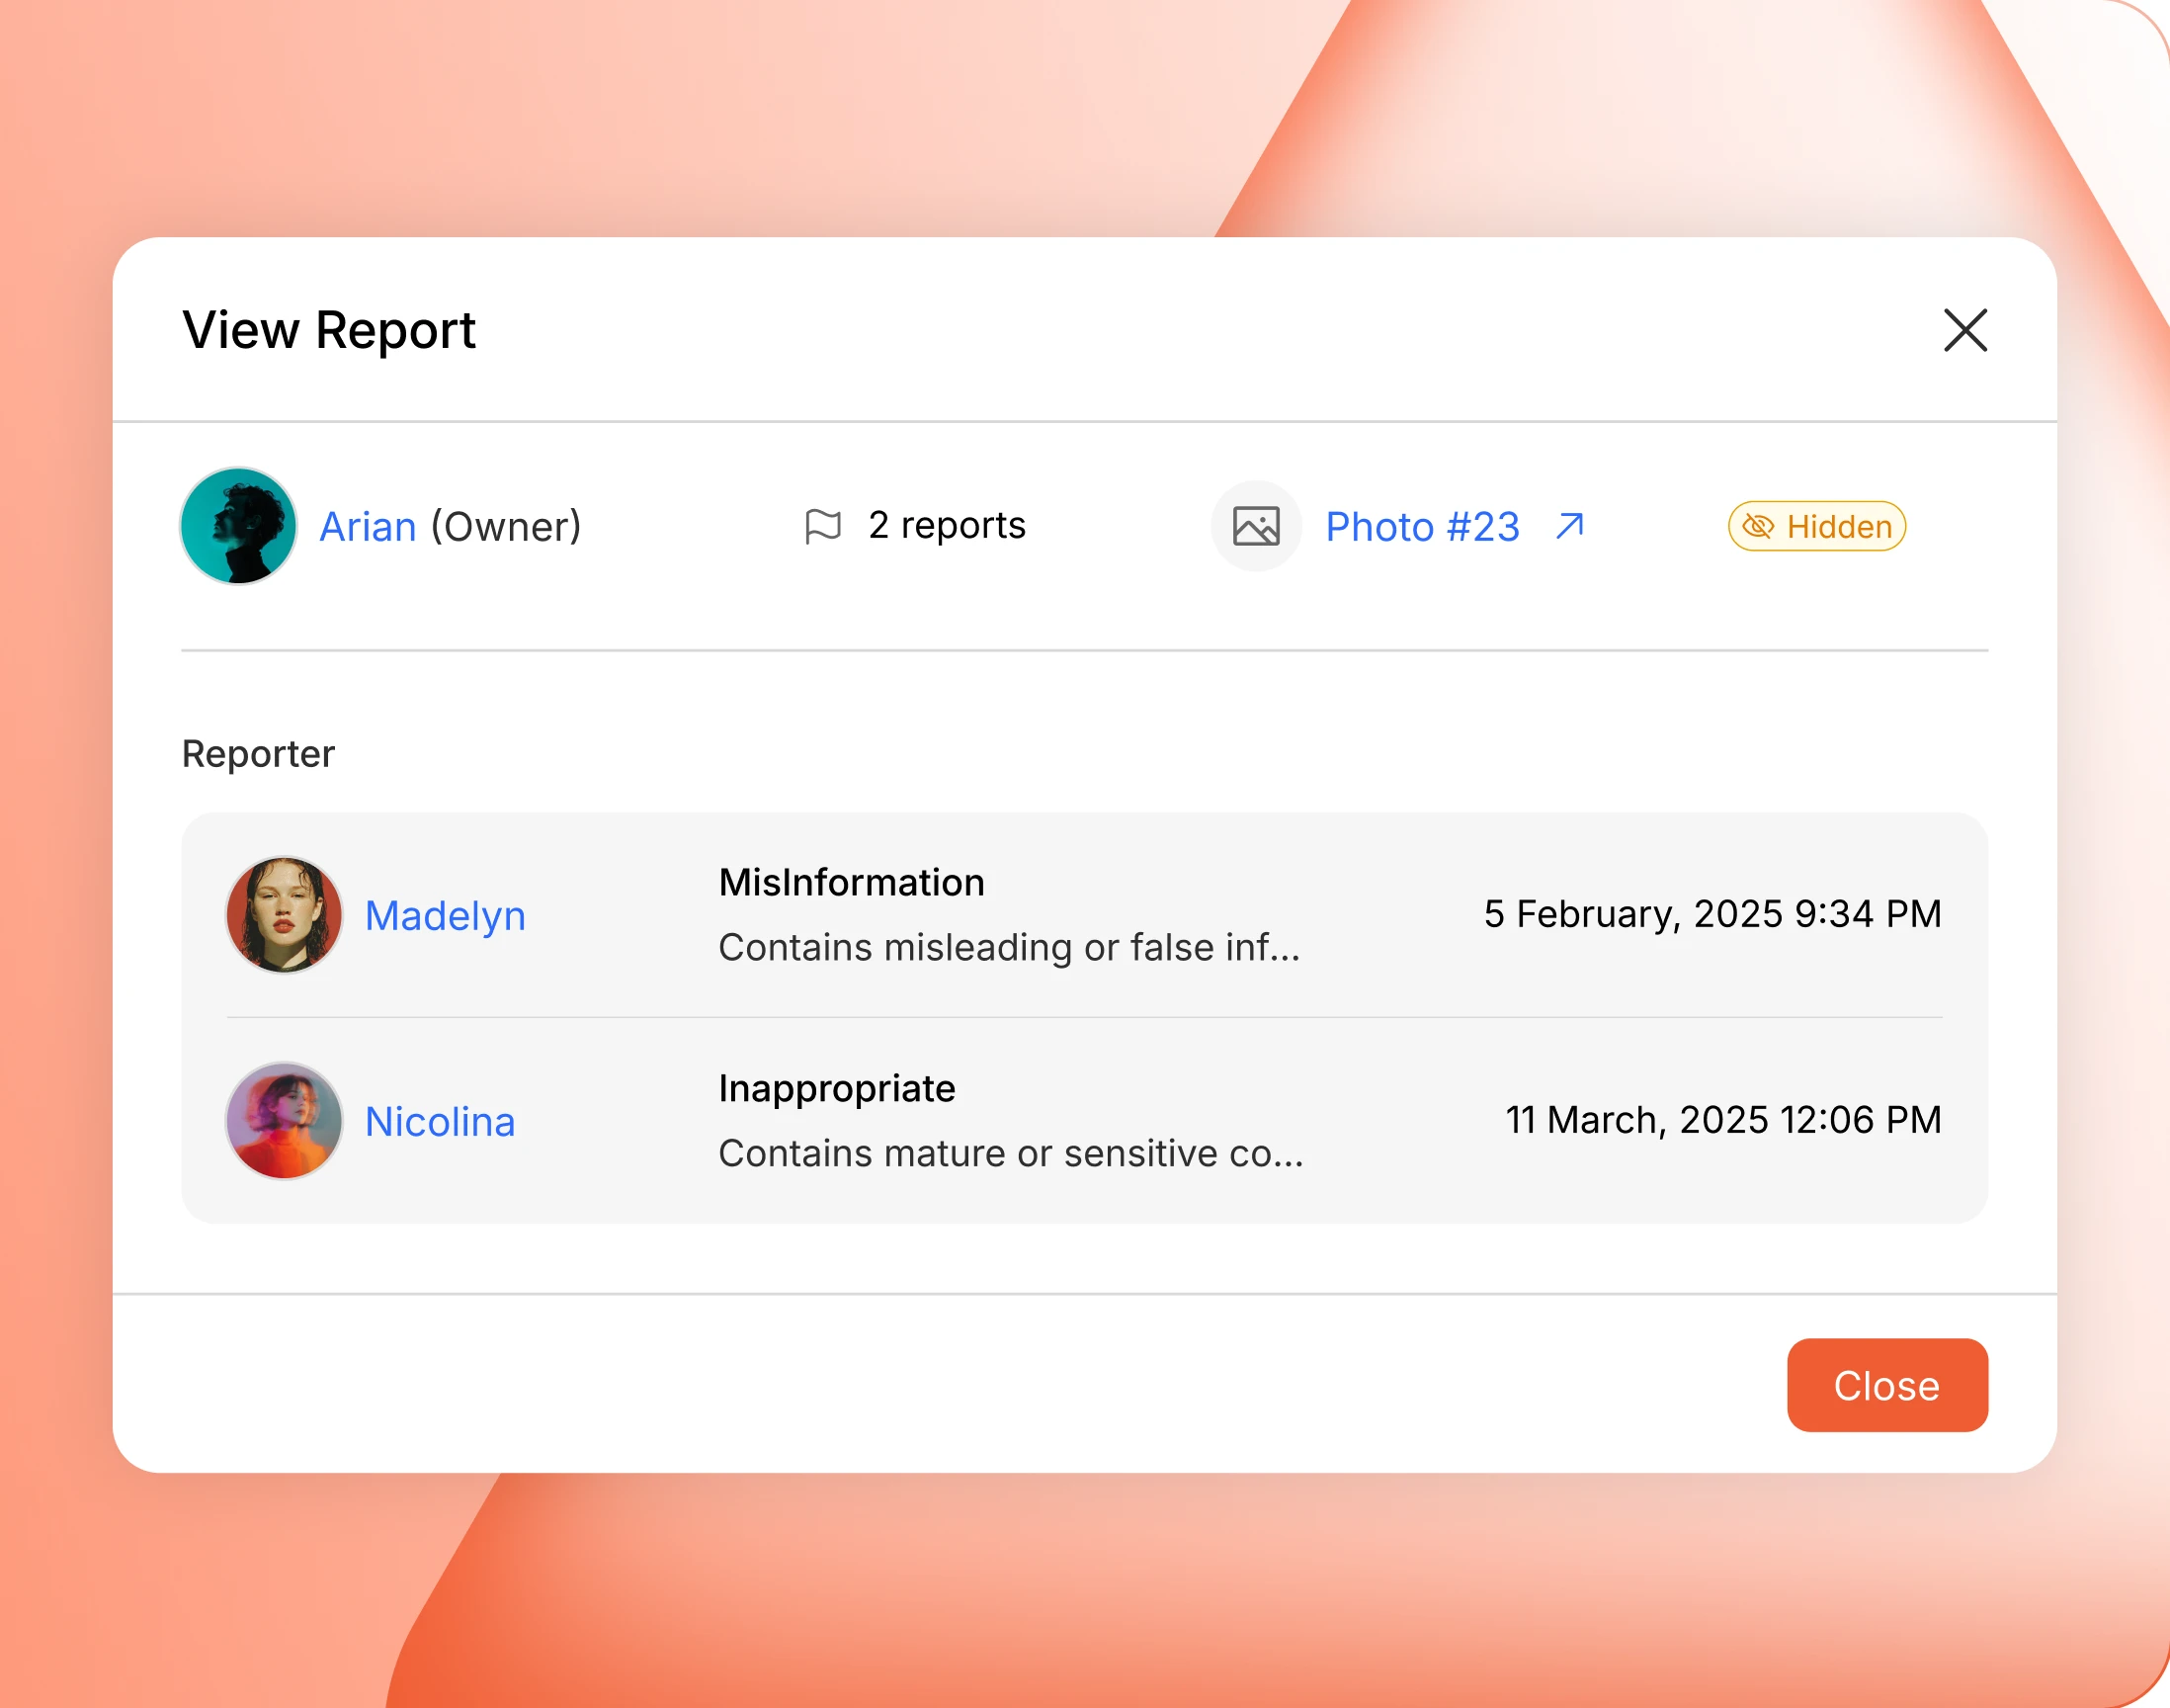The image size is (2170, 1708).
Task: Select the Inappropriate report reason
Action: tap(837, 1089)
